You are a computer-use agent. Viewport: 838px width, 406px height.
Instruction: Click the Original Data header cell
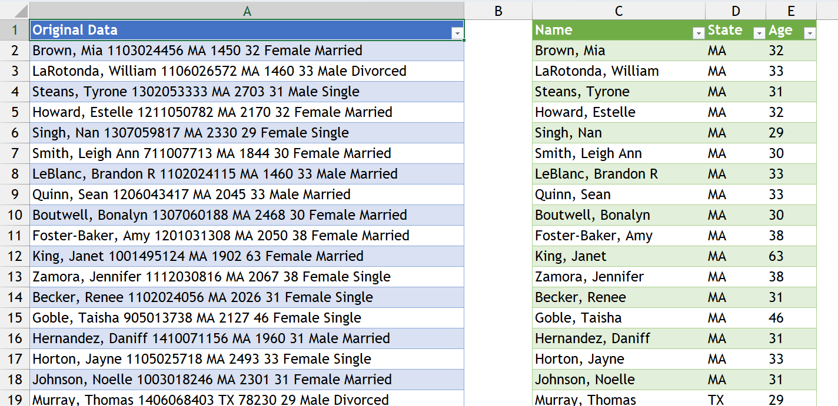[247, 30]
